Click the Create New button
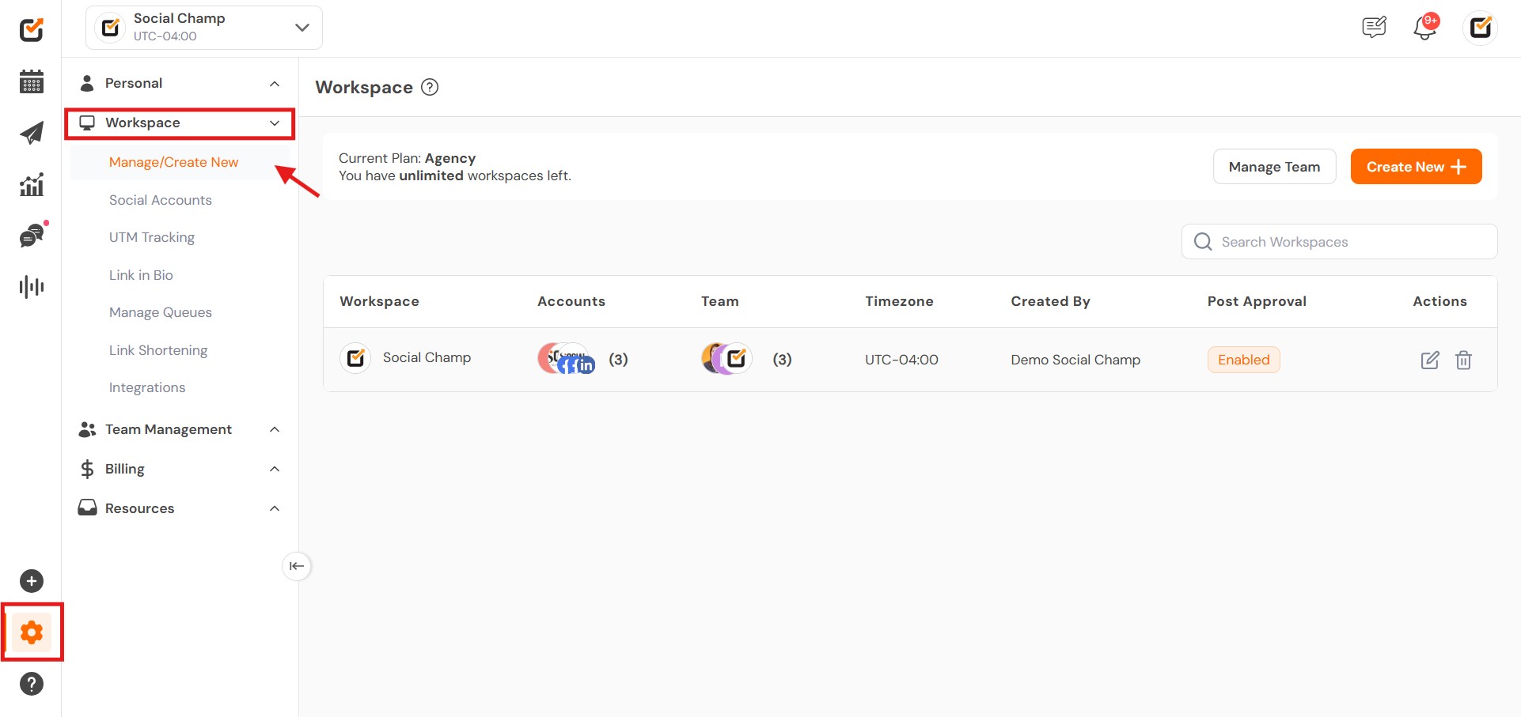Viewport: 1521px width, 717px height. [1416, 167]
